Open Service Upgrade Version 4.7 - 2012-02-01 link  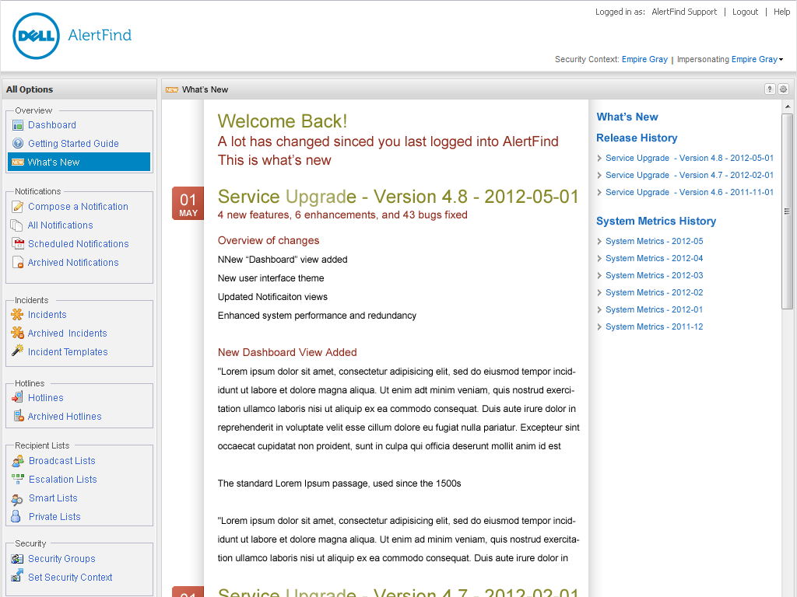pos(690,175)
